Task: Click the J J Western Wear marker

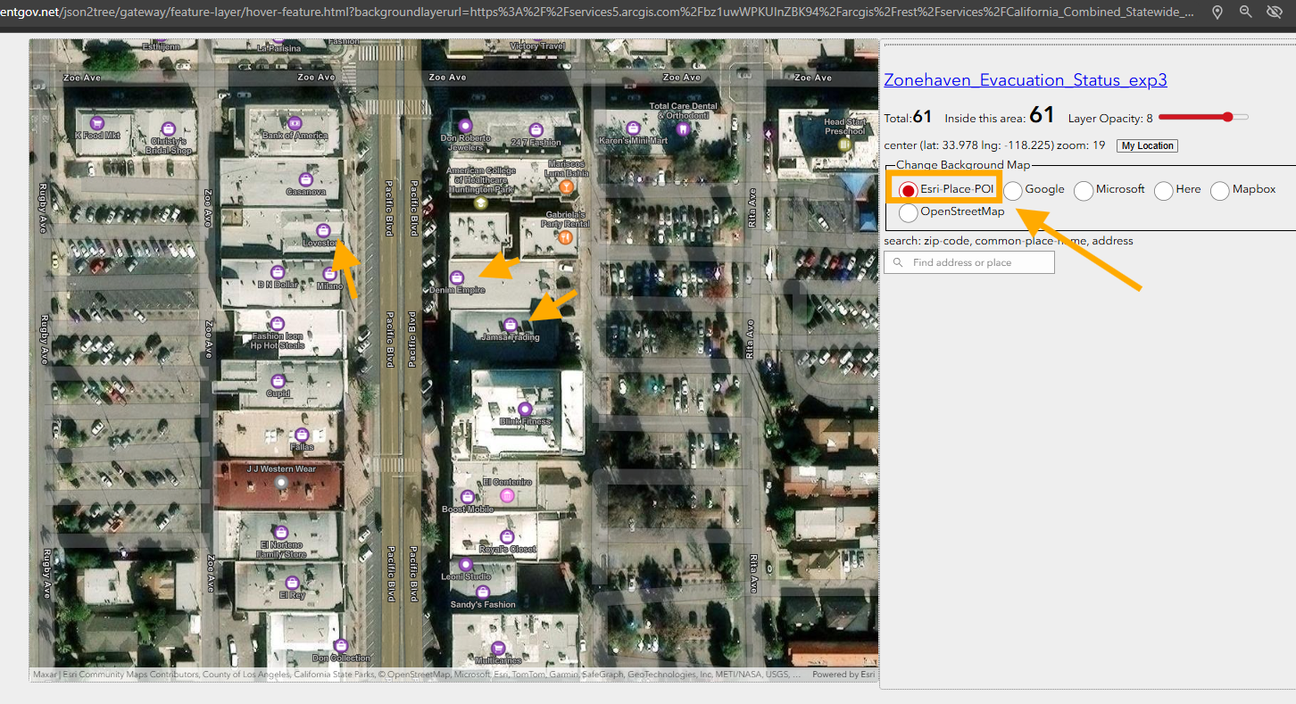Action: [x=282, y=483]
